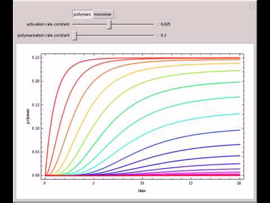Click the 0.00 y-axis tick label
270x203 pixels.
point(35,175)
